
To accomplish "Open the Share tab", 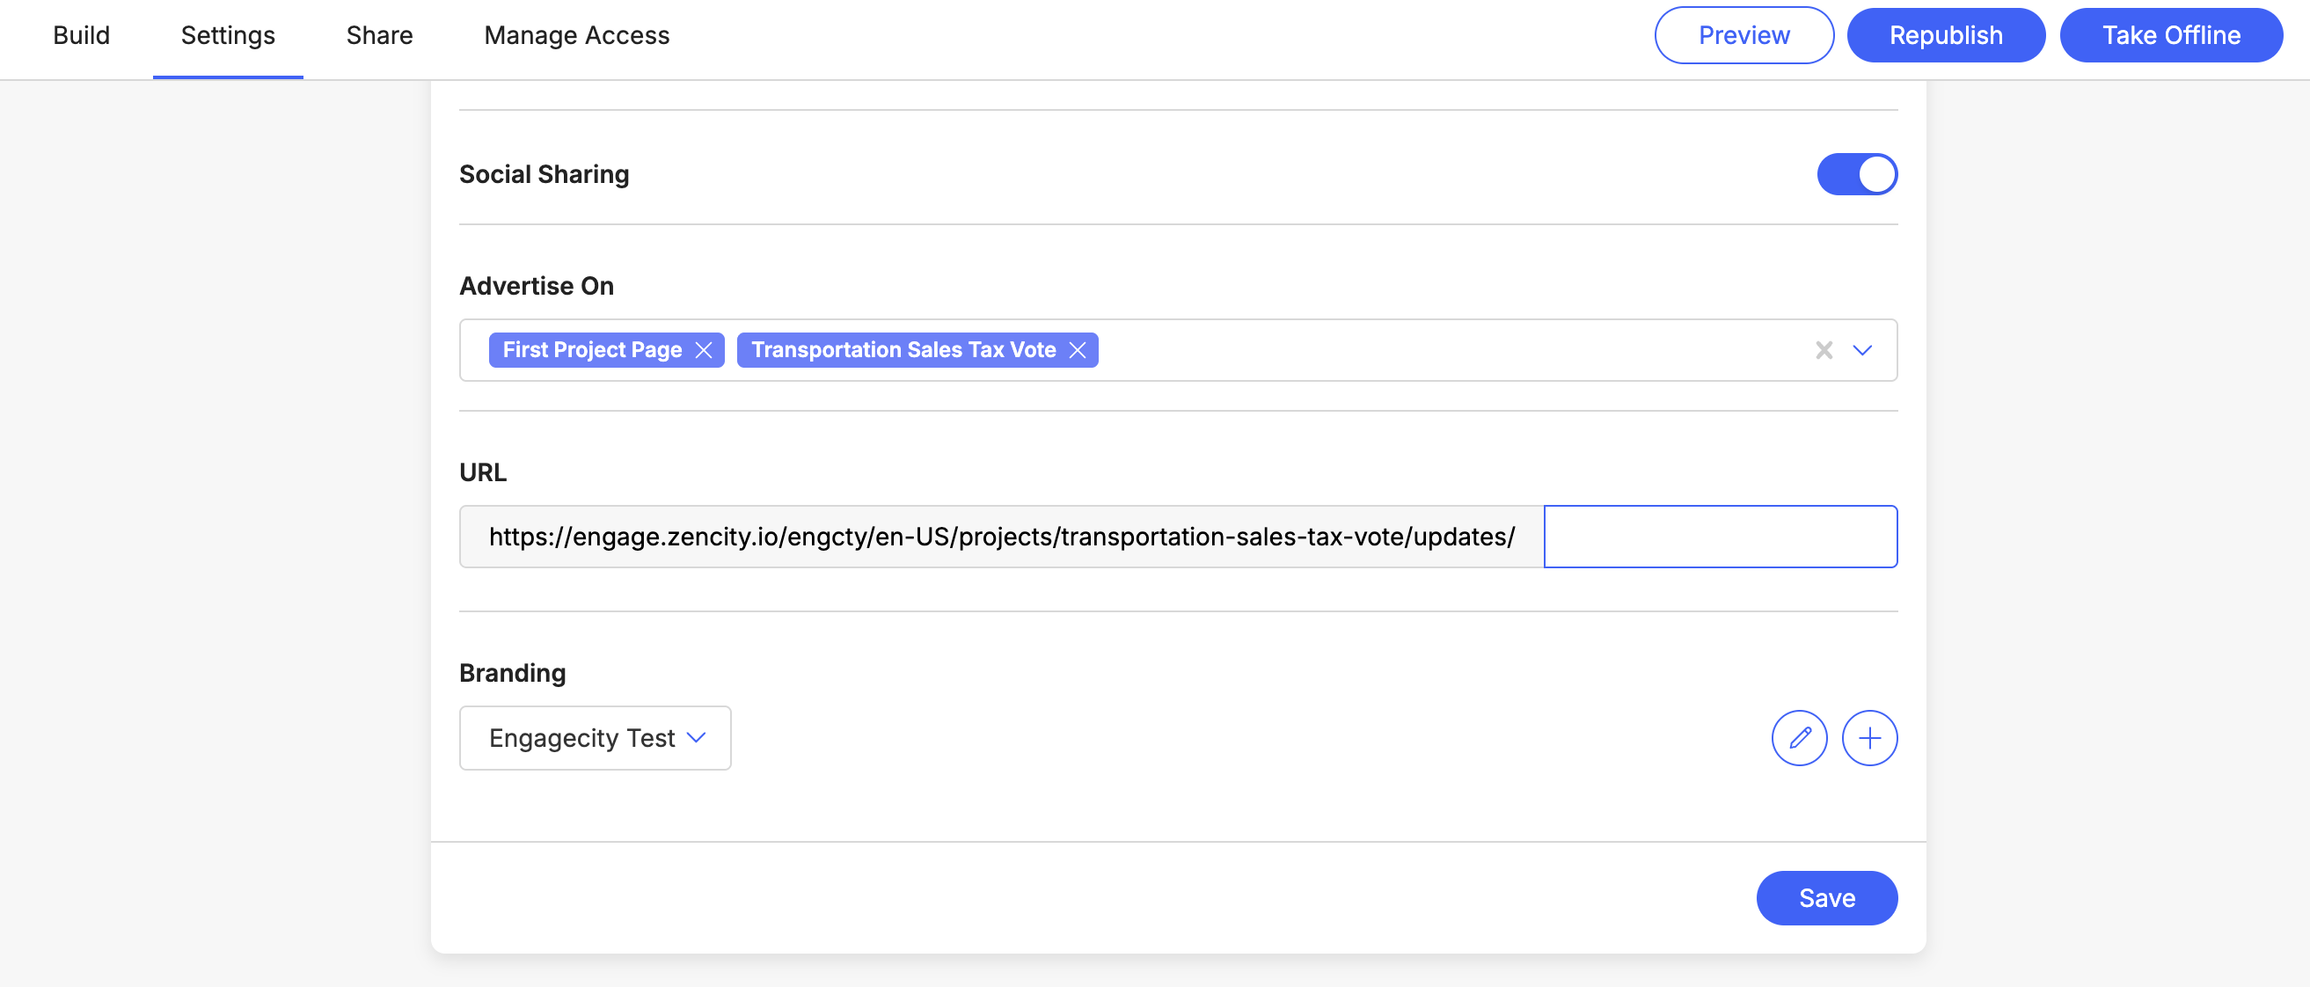I will tap(379, 35).
